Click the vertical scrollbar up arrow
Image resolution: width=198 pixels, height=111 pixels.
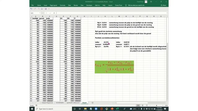pos(167,16)
